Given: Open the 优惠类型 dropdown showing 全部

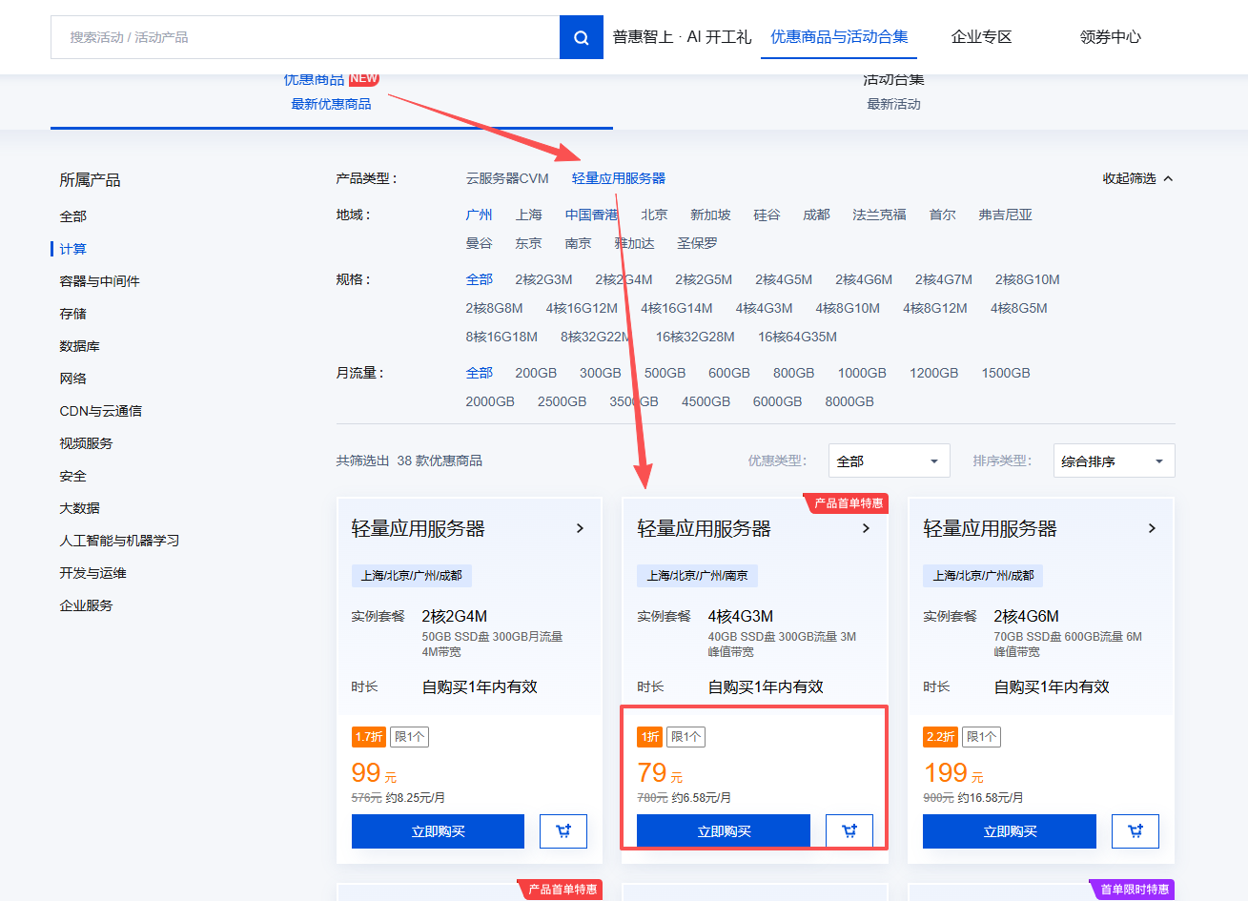Looking at the screenshot, I should click(889, 461).
